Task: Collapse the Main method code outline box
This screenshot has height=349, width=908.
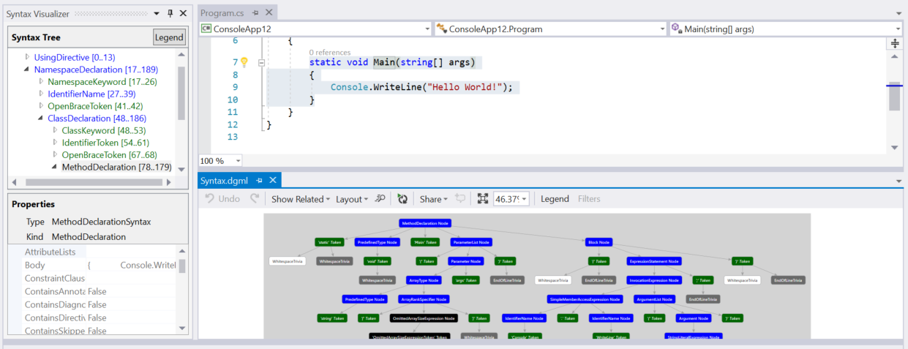Action: click(261, 63)
